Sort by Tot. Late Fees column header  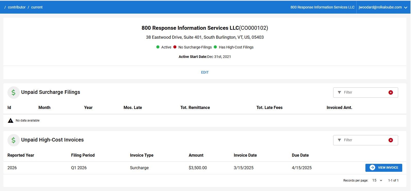[x=269, y=108]
